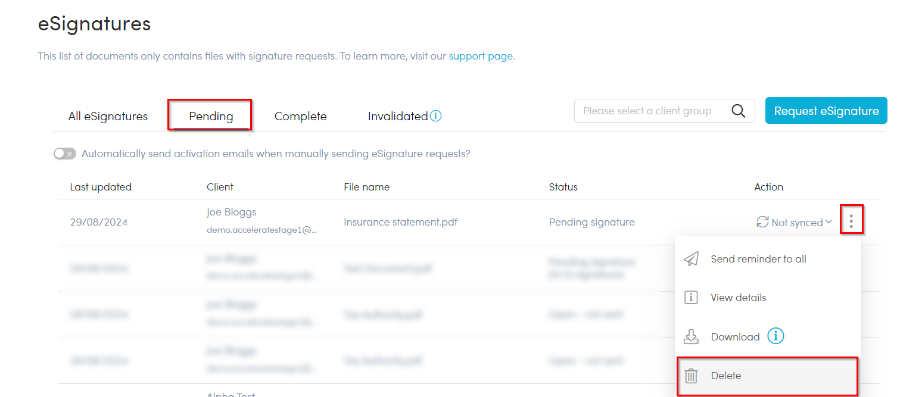The height and width of the screenshot is (397, 897).
Task: Open the three-dot actions menu for Insurance statement
Action: point(851,221)
